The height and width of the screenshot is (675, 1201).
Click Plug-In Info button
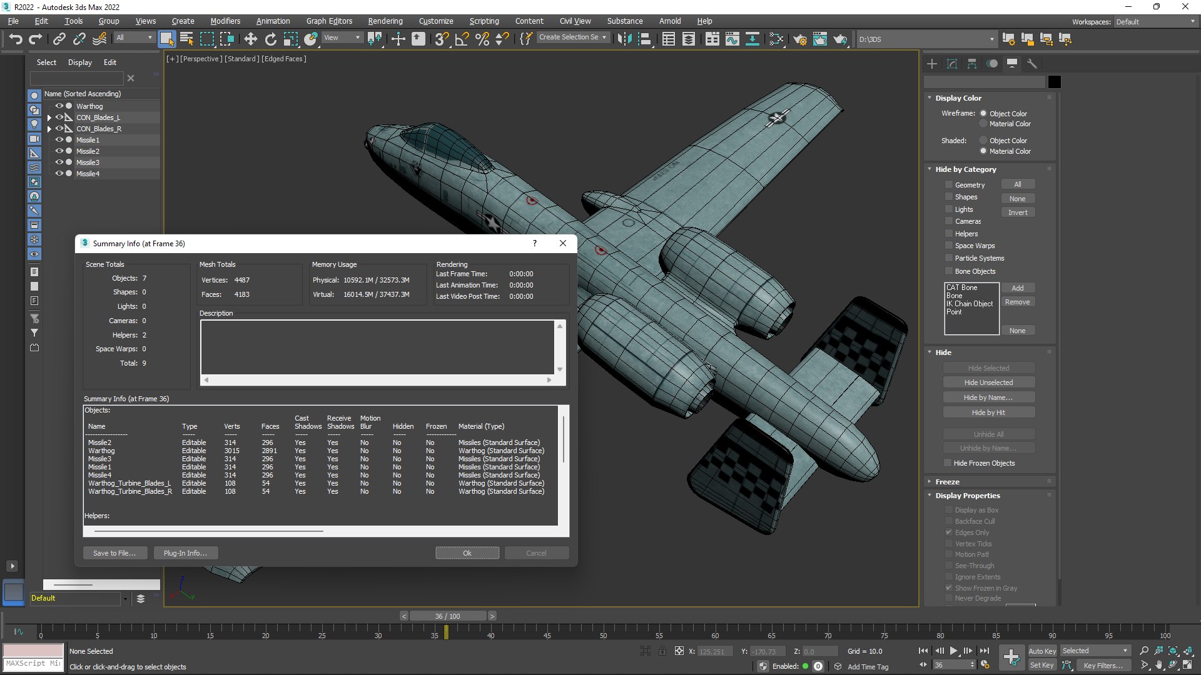pos(185,553)
